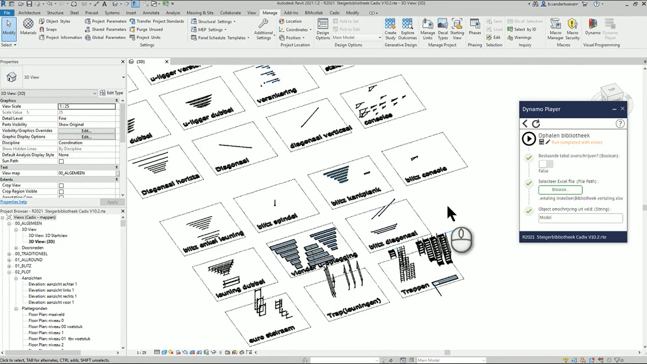
Task: Click Edit for Visibility/Graphics Overrides
Action: (87, 131)
